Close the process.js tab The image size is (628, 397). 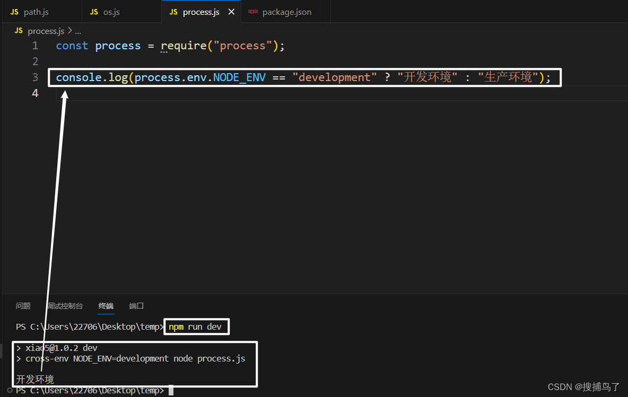pyautogui.click(x=231, y=12)
